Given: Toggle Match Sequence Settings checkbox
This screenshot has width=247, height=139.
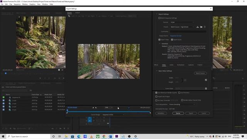Looking at the screenshot, I should (x=159, y=18).
